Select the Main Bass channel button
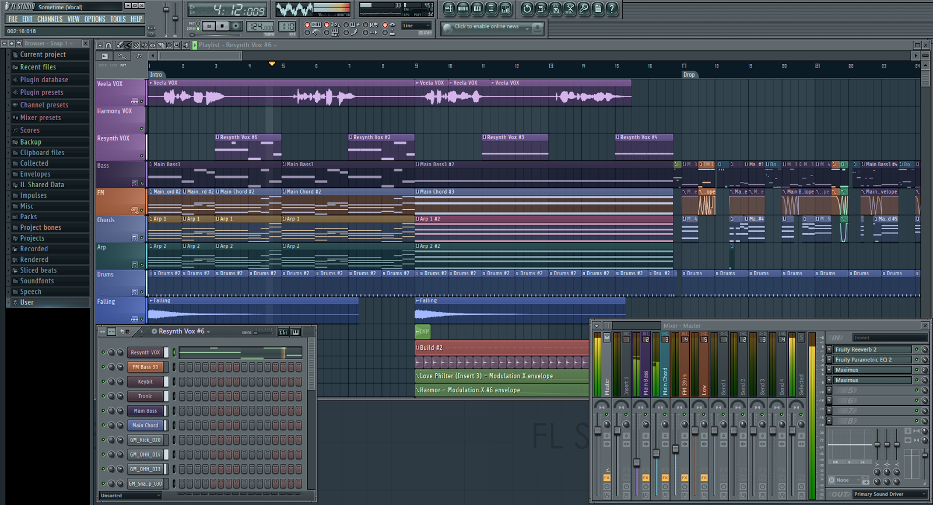Screen dimensions: 933x505 pyautogui.click(x=145, y=411)
